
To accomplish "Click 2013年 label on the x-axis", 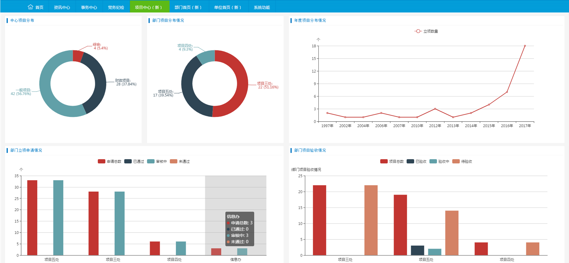I will click(453, 126).
